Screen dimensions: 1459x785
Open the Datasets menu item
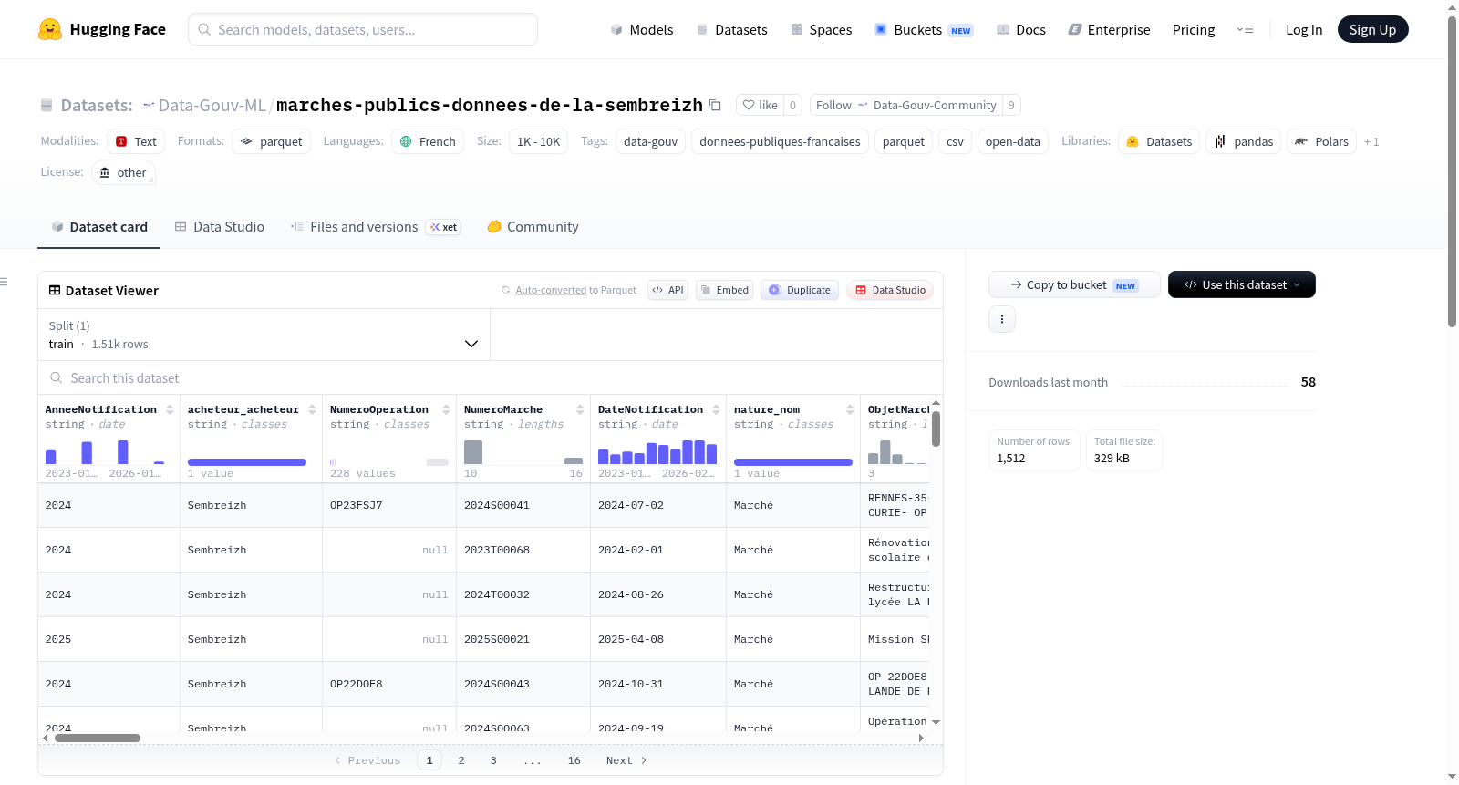point(731,29)
